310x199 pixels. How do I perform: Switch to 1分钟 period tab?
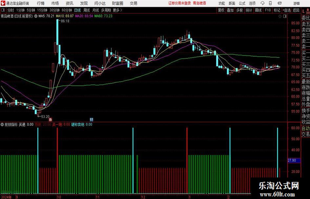coord(20,10)
